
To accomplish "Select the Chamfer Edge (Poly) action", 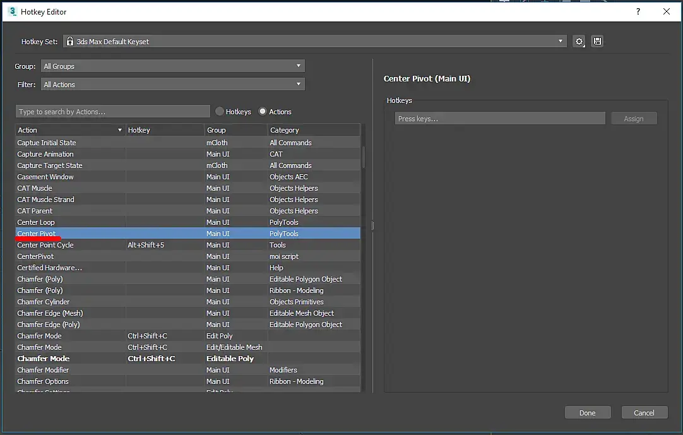I will (x=187, y=325).
